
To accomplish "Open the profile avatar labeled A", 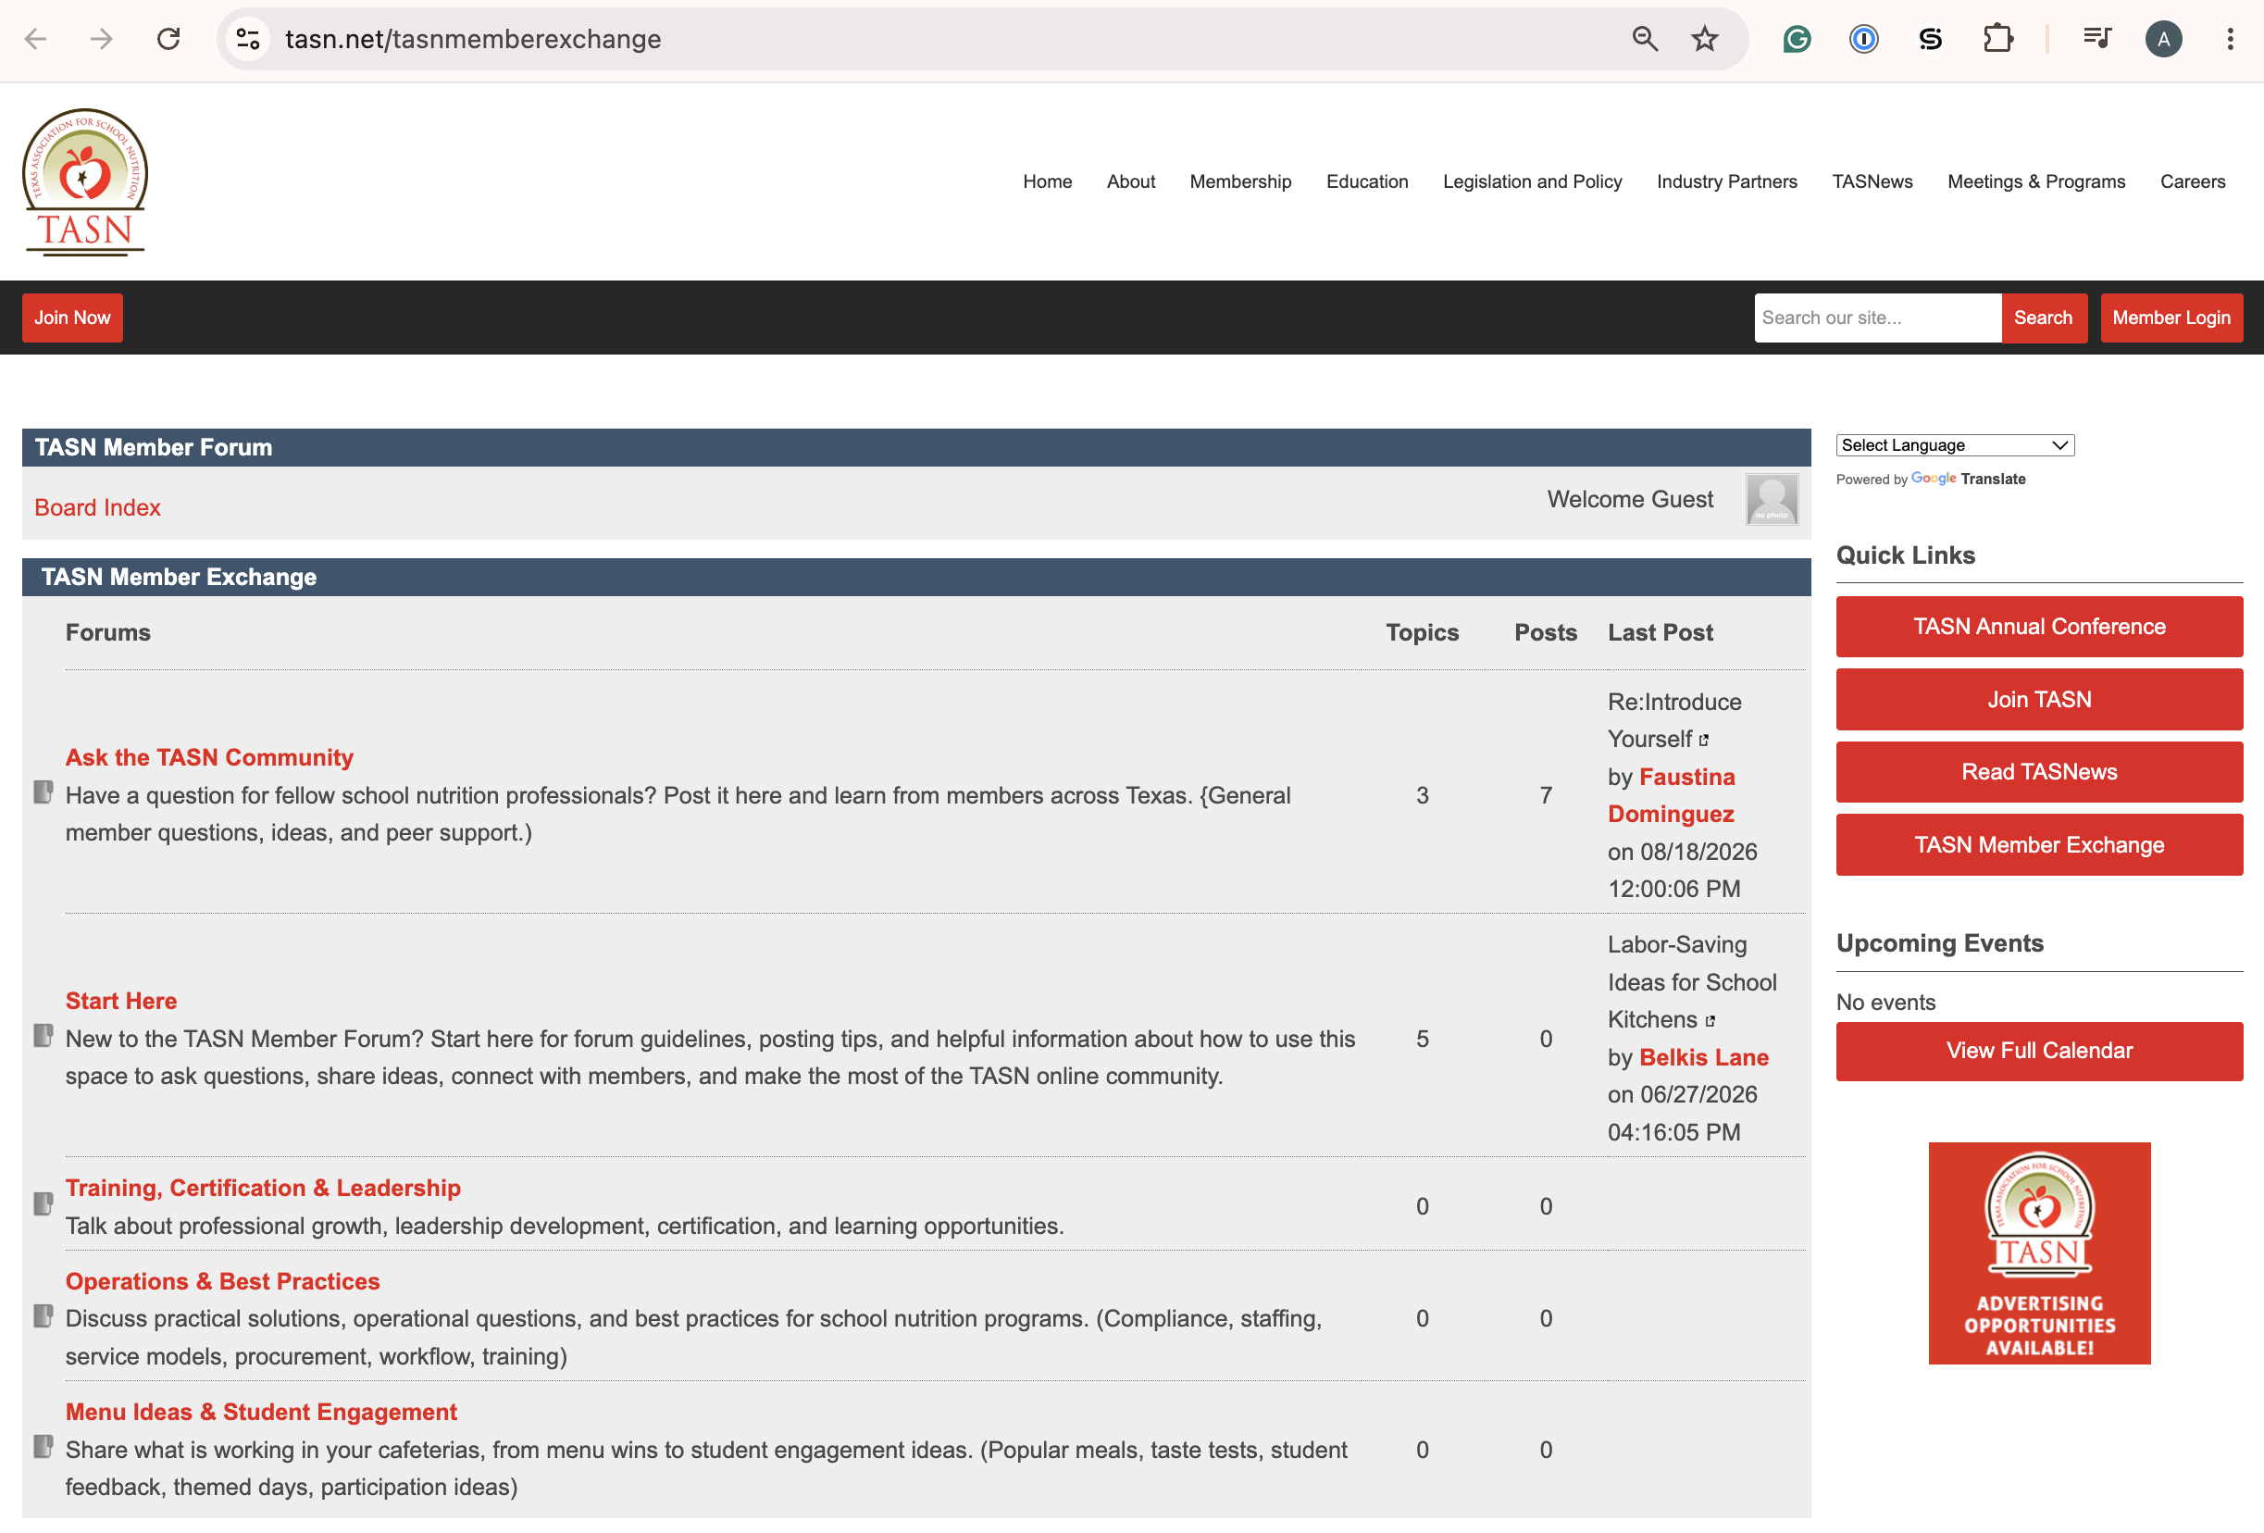I will pyautogui.click(x=2163, y=39).
